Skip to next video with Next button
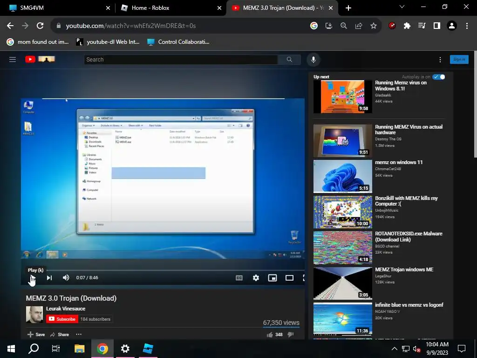Image resolution: width=477 pixels, height=358 pixels. (x=49, y=278)
